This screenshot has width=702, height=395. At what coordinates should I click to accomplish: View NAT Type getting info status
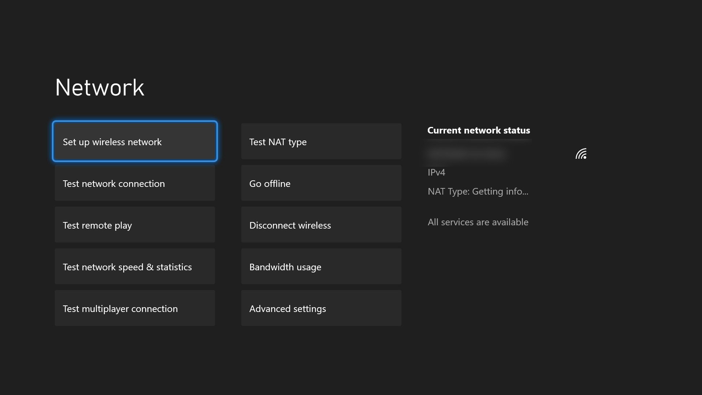click(x=478, y=191)
